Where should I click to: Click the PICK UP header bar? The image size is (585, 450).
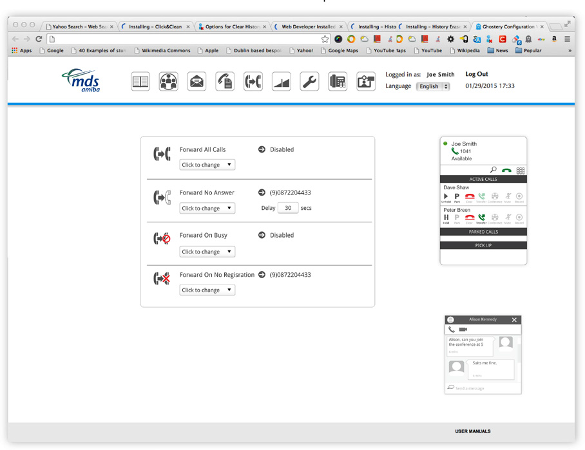[x=483, y=245]
